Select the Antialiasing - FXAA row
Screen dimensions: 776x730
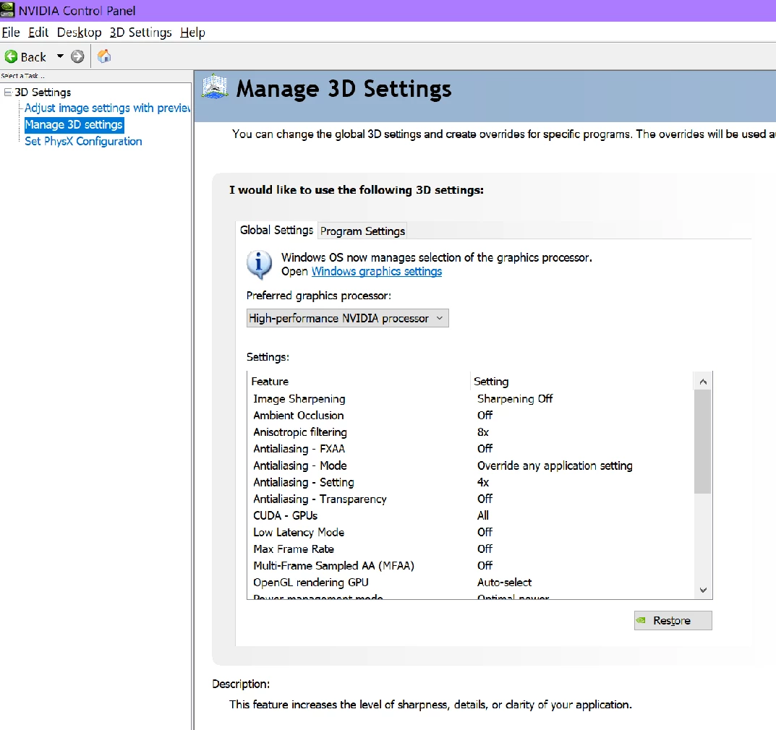(x=470, y=449)
